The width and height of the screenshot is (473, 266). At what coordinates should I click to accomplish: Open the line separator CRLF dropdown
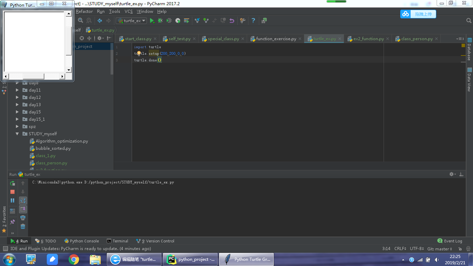(400, 249)
